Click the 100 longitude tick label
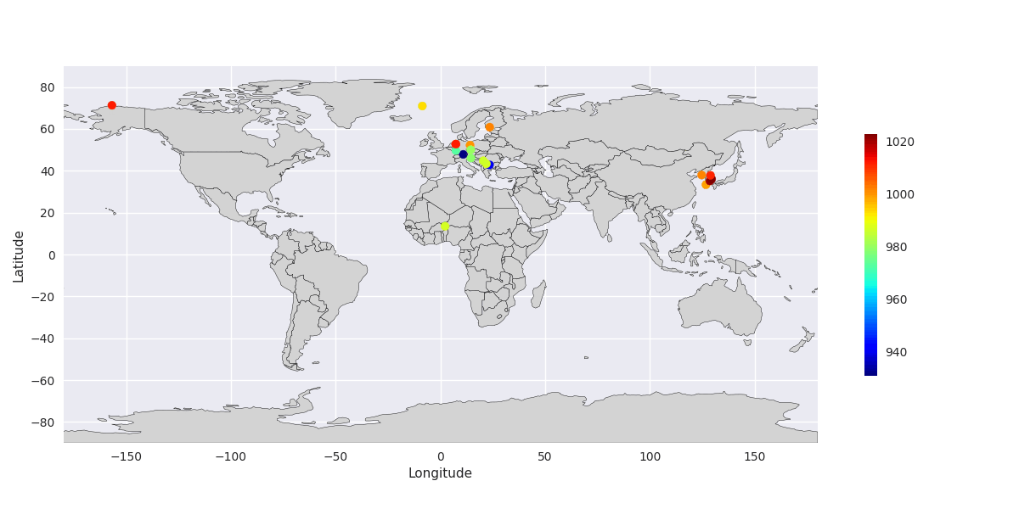The width and height of the screenshot is (1019, 509). [650, 456]
